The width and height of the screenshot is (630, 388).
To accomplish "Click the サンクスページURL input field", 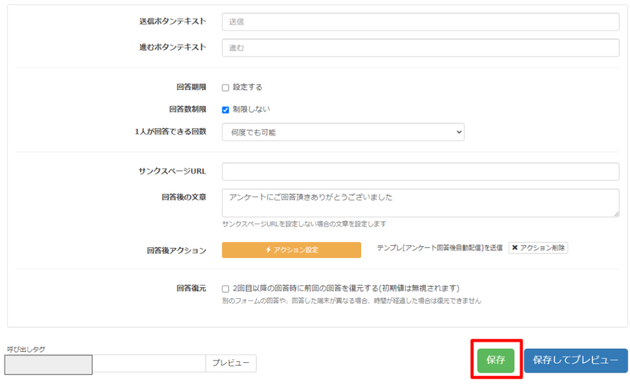I will (420, 171).
